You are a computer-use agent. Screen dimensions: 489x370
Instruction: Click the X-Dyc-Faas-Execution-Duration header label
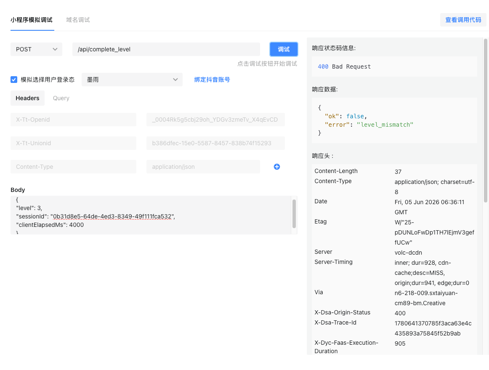[346, 346]
